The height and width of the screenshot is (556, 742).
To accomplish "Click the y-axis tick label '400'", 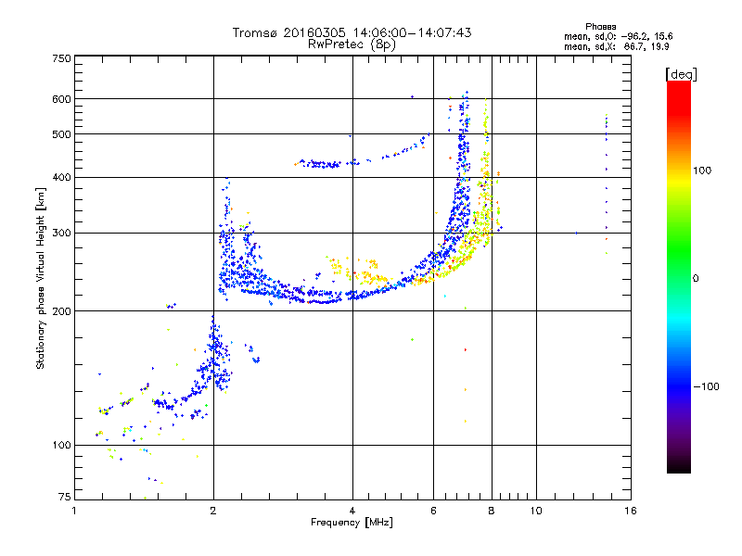I will 61,178.
